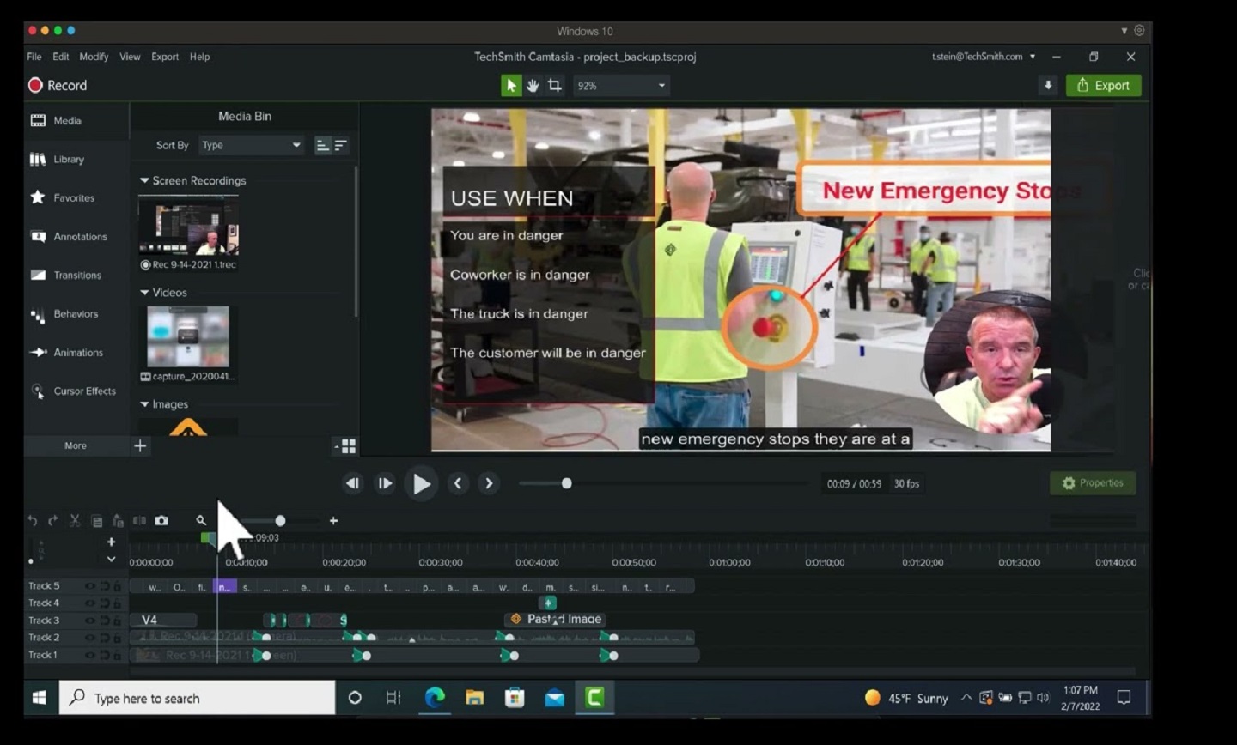Screen dimensions: 1237x745
Task: Expand track options chevron below add track
Action: tap(111, 559)
